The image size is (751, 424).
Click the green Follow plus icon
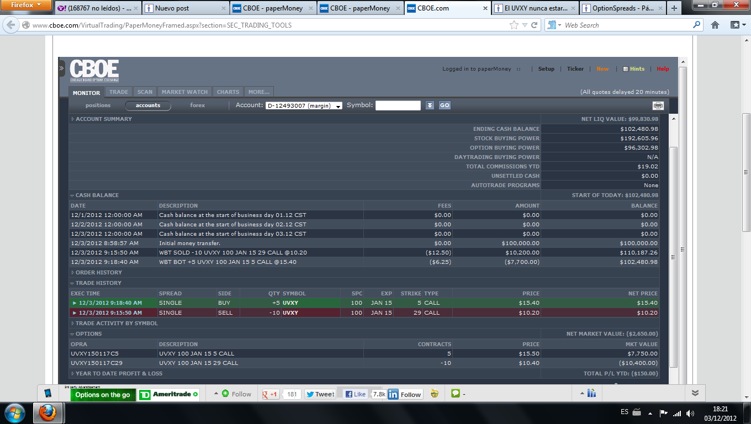coord(225,394)
